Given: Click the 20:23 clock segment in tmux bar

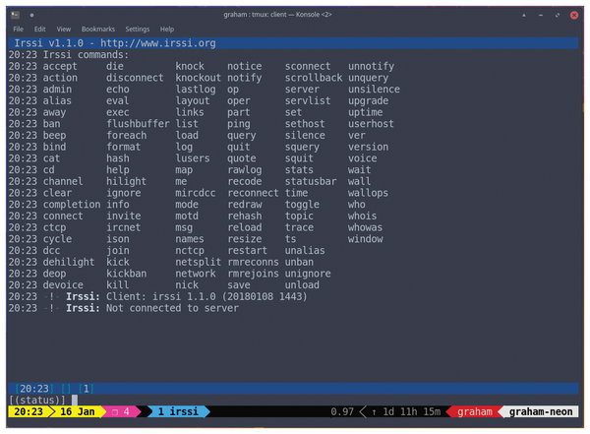Looking at the screenshot, I should click(x=29, y=411).
